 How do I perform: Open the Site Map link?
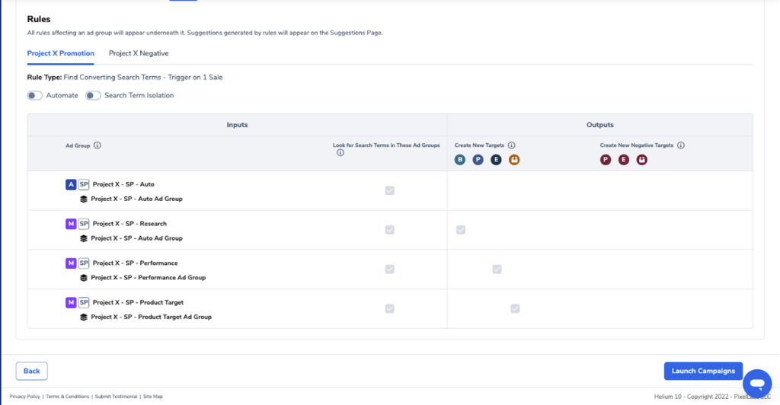(152, 397)
